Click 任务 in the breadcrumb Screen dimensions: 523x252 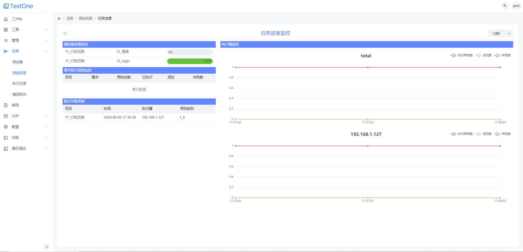[x=70, y=19]
